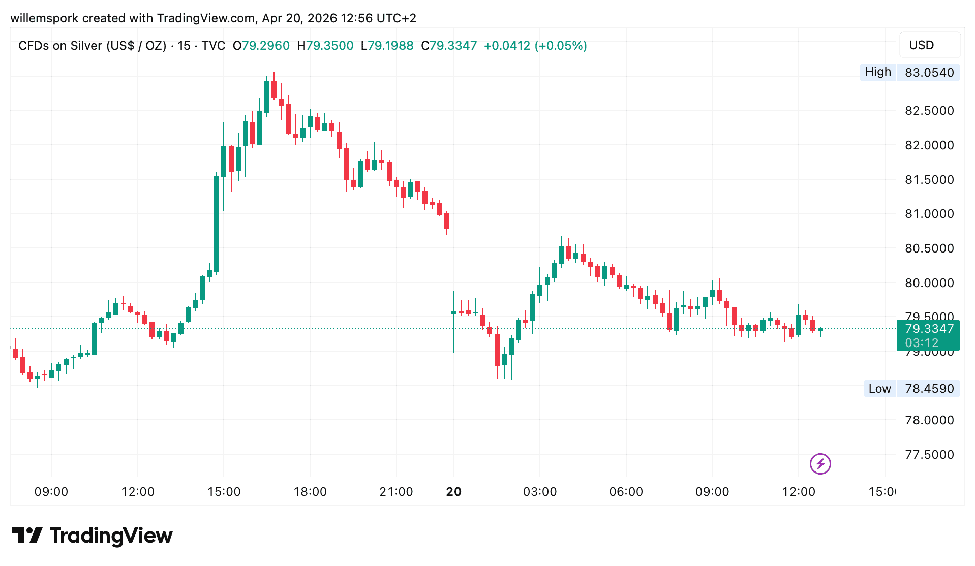This screenshot has height=566, width=975.
Task: Click the open value O79.2960
Action: (261, 46)
